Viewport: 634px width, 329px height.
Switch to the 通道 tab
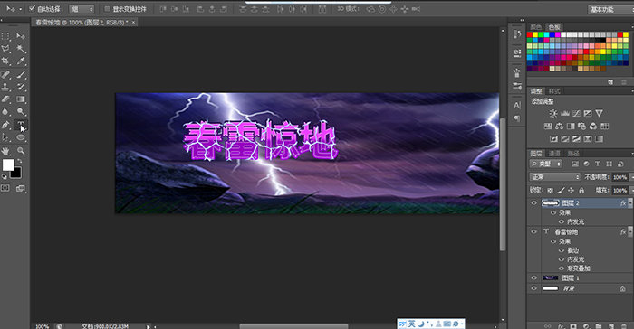pyautogui.click(x=554, y=154)
